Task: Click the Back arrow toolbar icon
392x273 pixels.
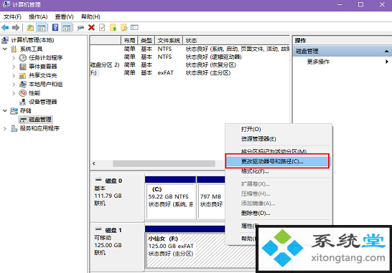Action: click(5, 27)
